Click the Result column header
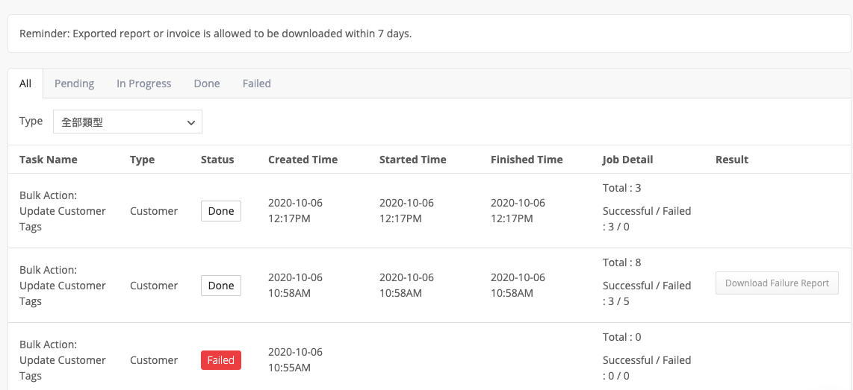The height and width of the screenshot is (390, 853). (732, 160)
